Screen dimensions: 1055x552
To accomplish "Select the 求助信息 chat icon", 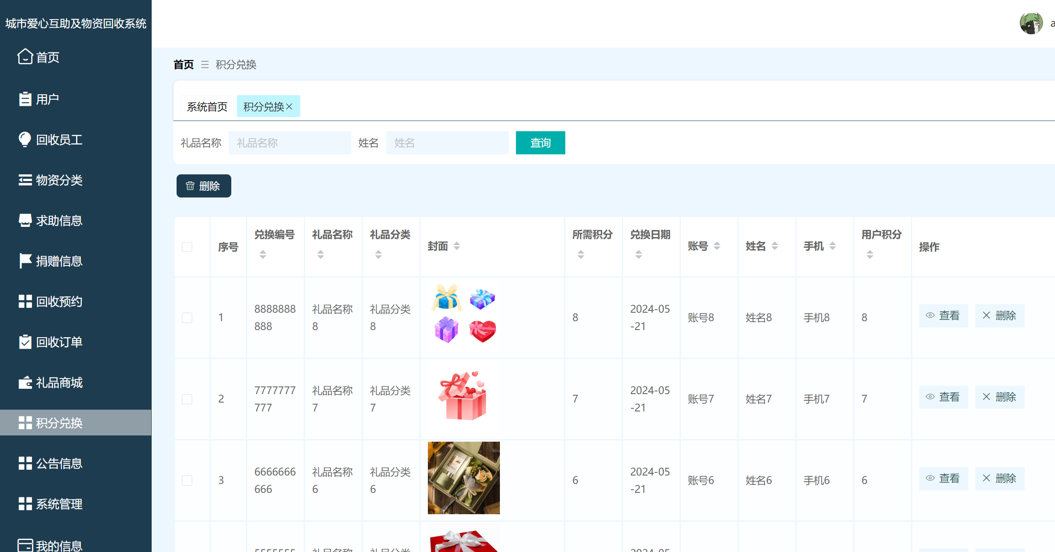I will [x=25, y=220].
